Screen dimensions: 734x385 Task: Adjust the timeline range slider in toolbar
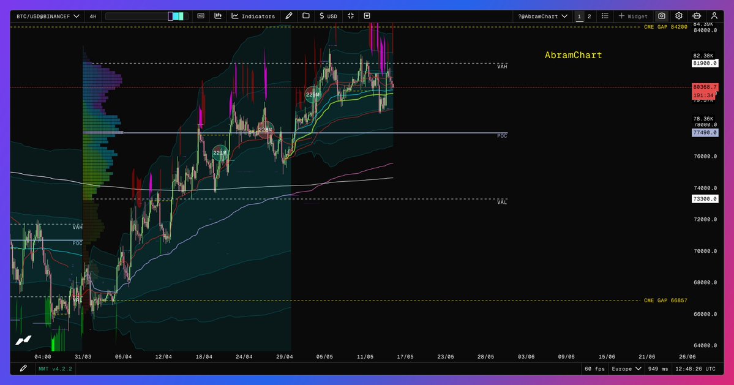(x=147, y=17)
